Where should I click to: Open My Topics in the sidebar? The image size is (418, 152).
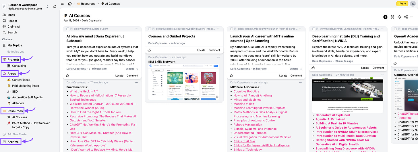click(15, 45)
